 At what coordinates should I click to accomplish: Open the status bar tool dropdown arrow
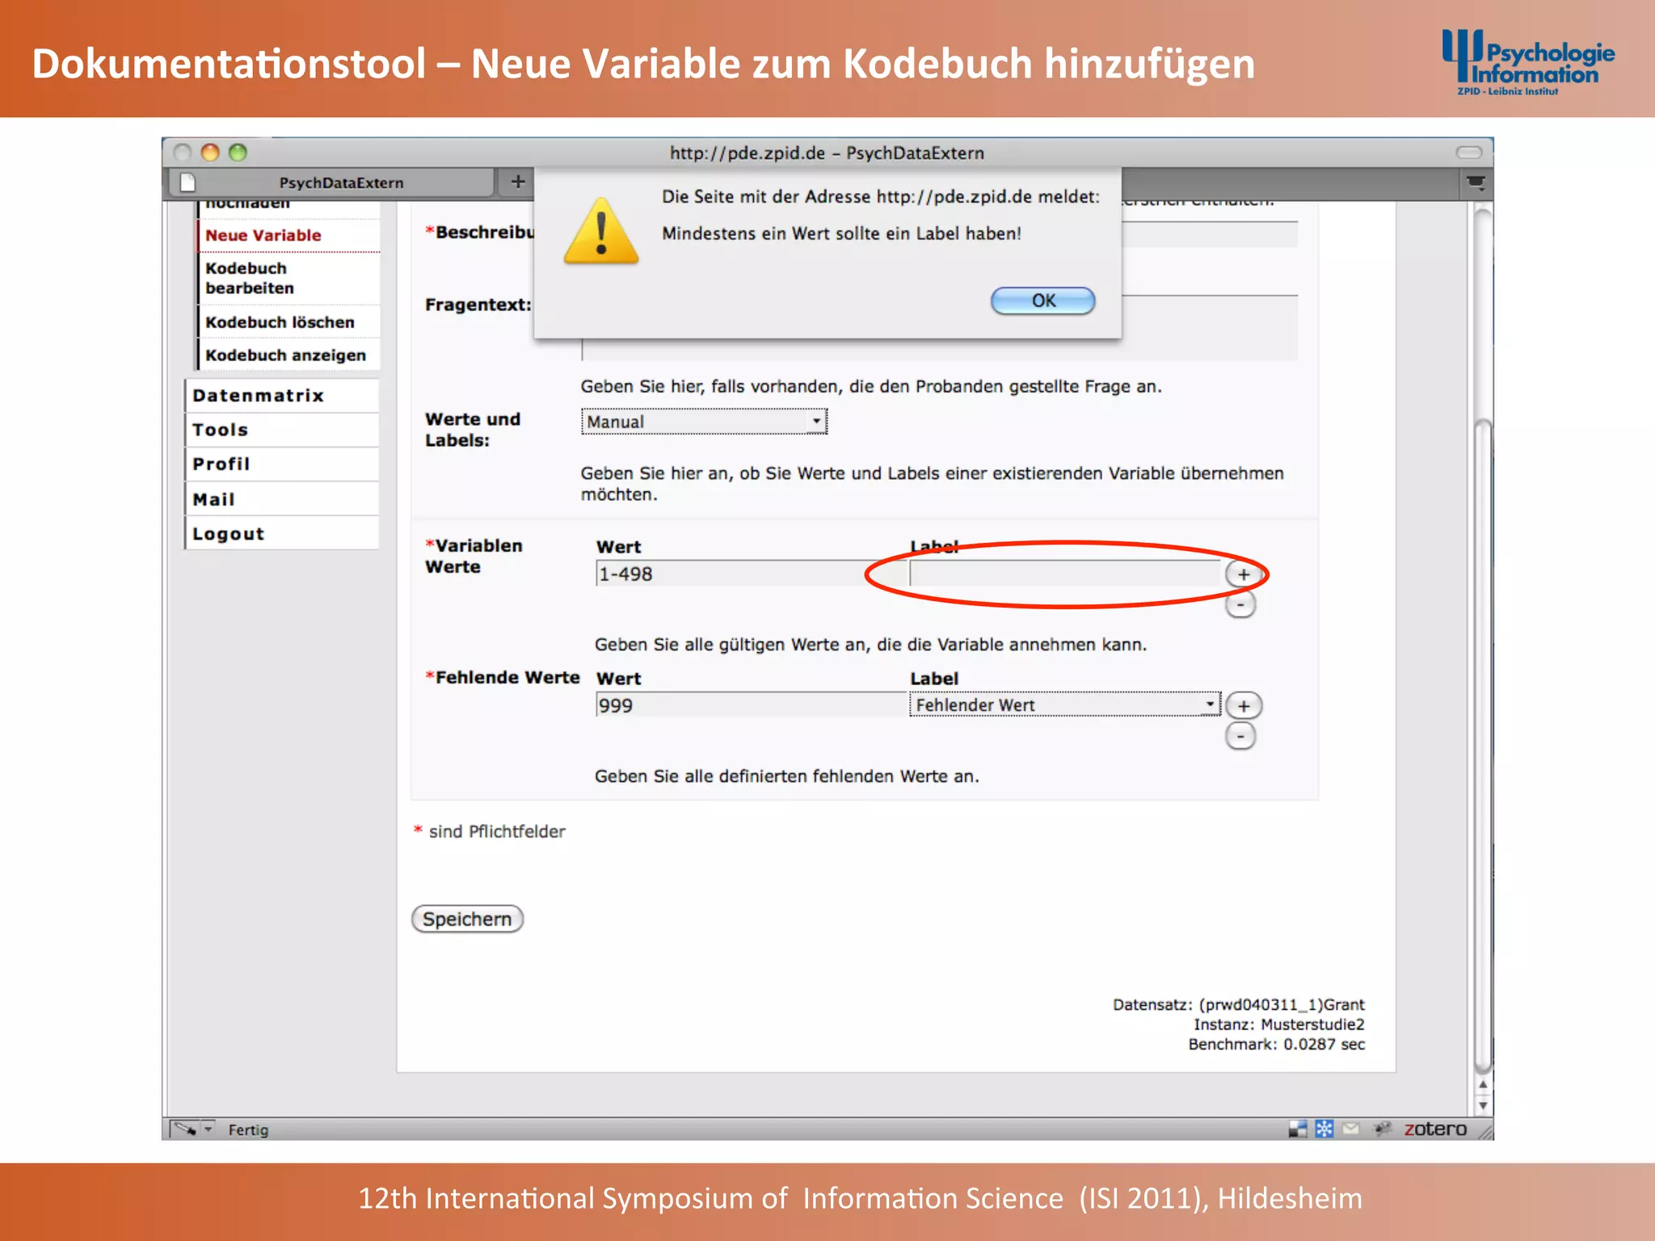[208, 1129]
